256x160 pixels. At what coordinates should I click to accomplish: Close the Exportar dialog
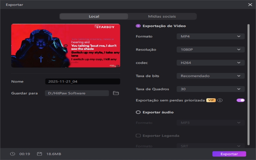[250, 4]
